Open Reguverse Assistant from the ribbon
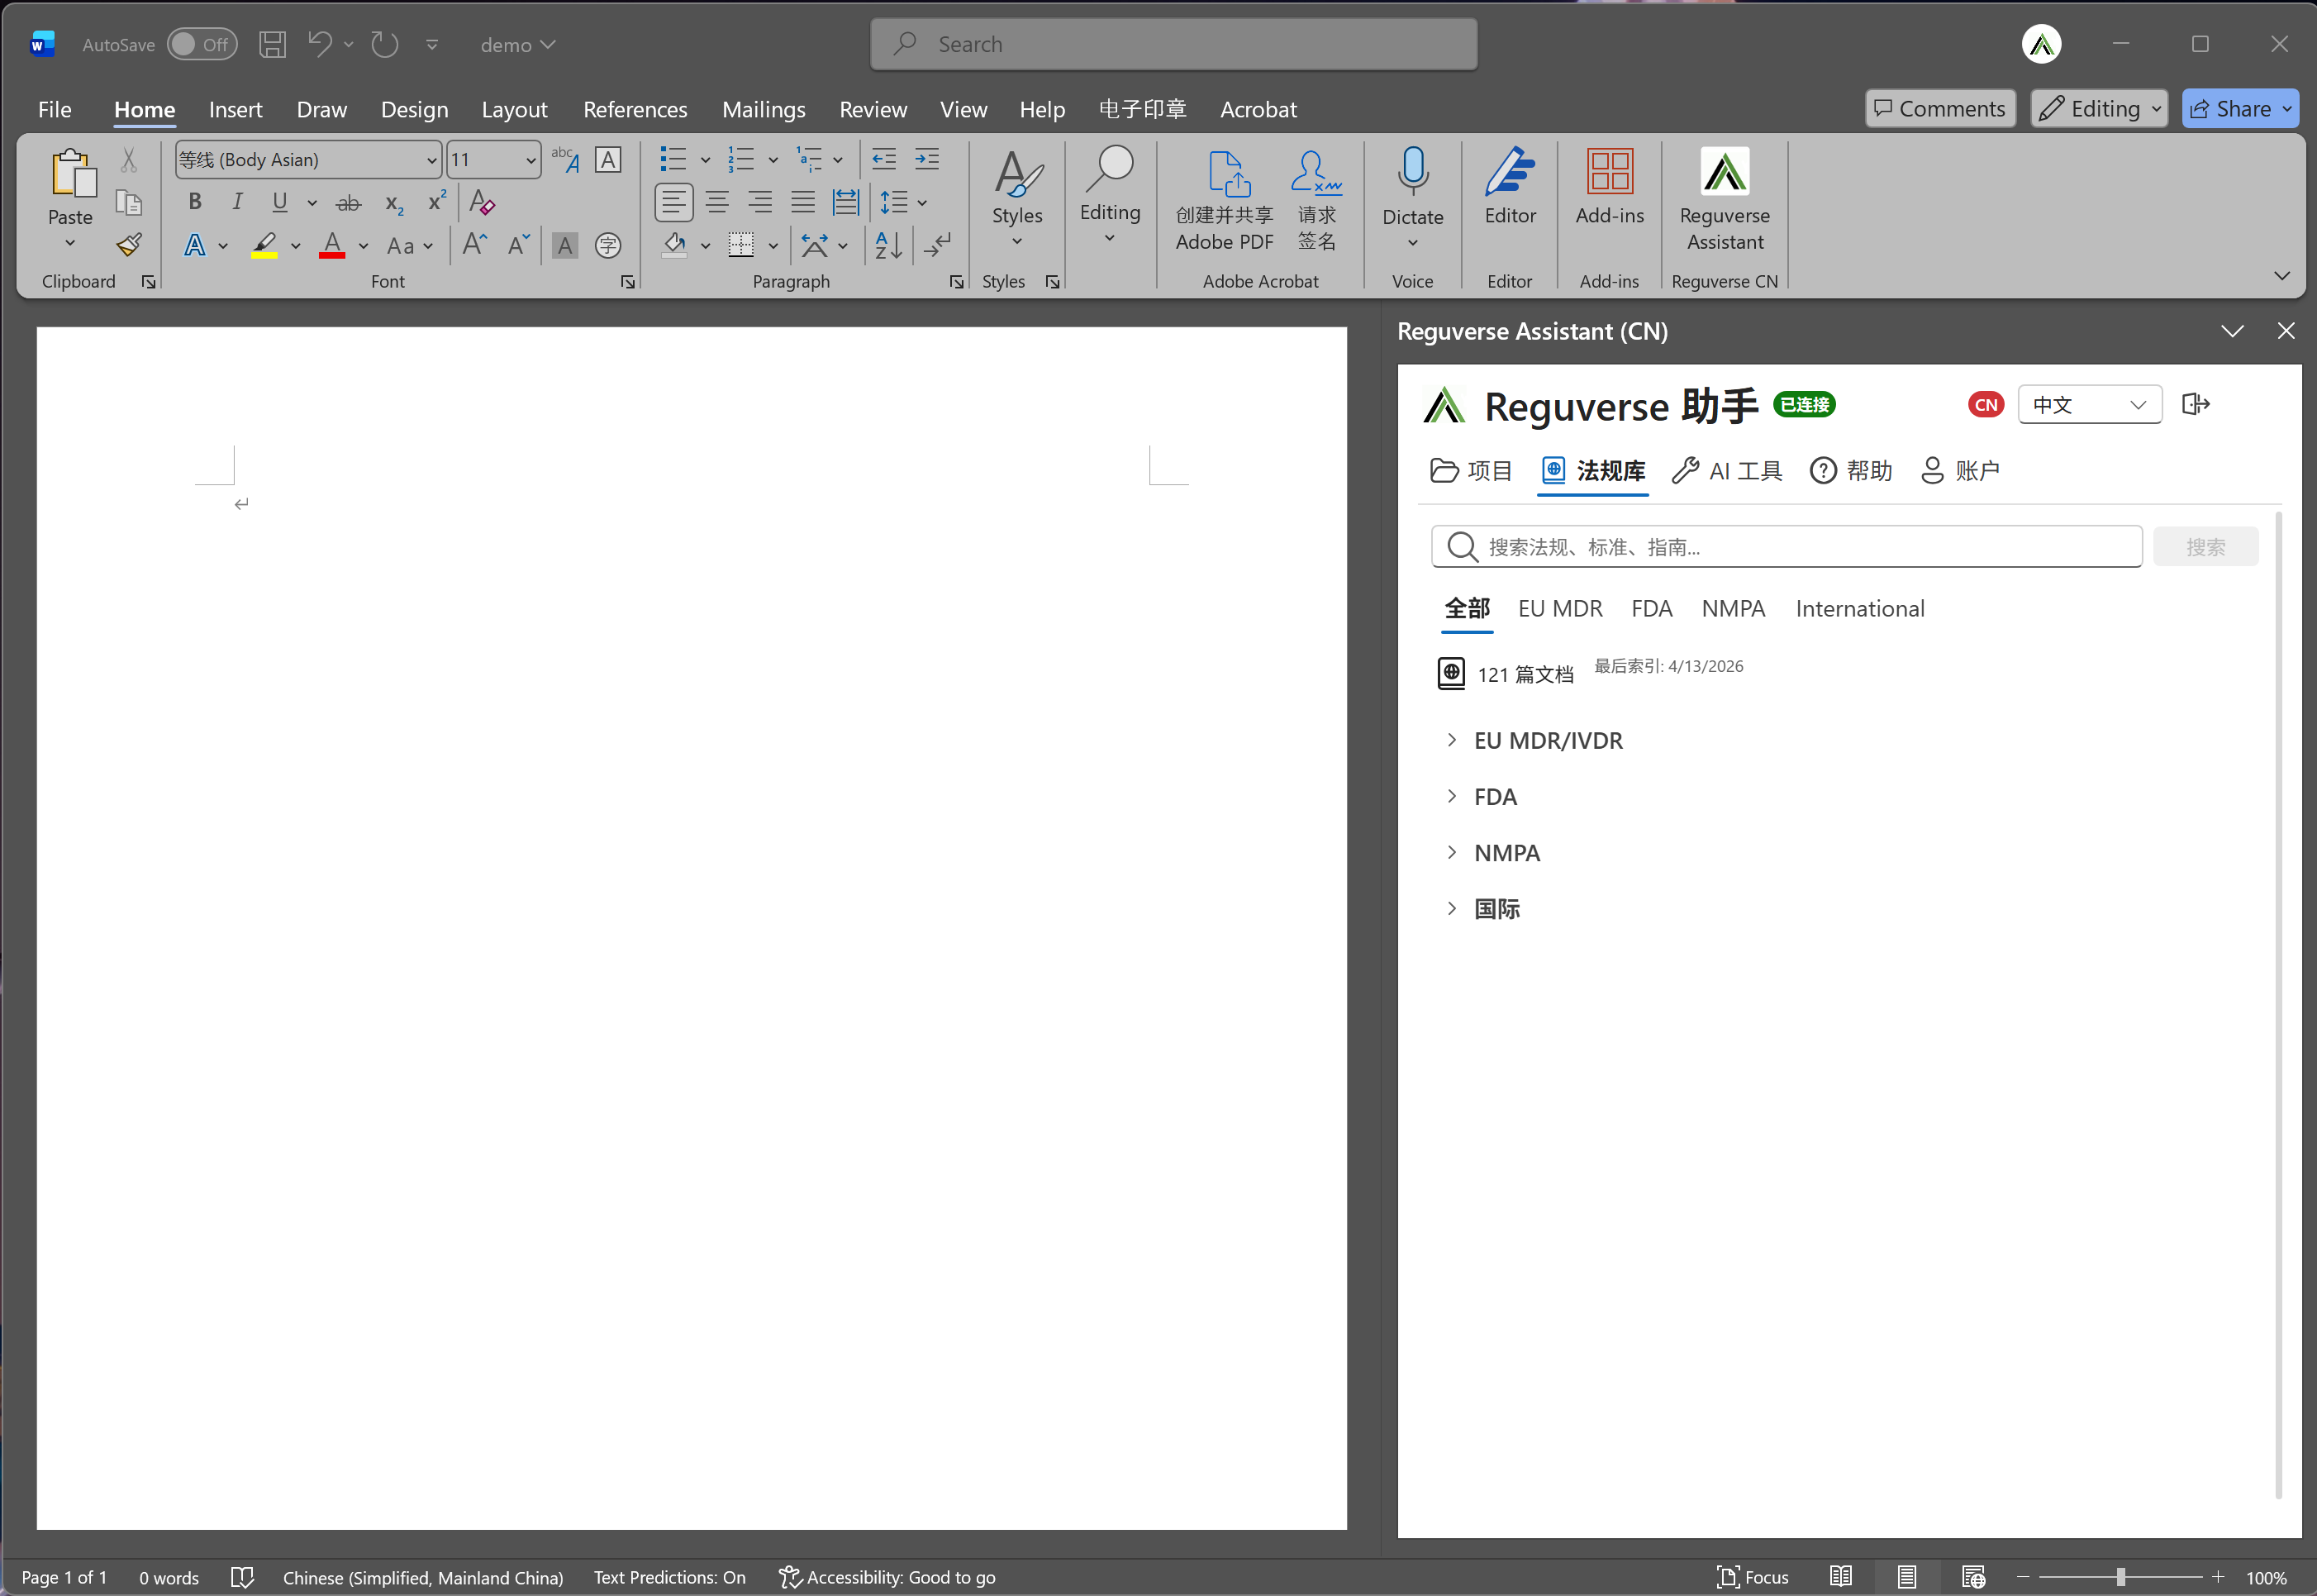 pyautogui.click(x=1725, y=200)
